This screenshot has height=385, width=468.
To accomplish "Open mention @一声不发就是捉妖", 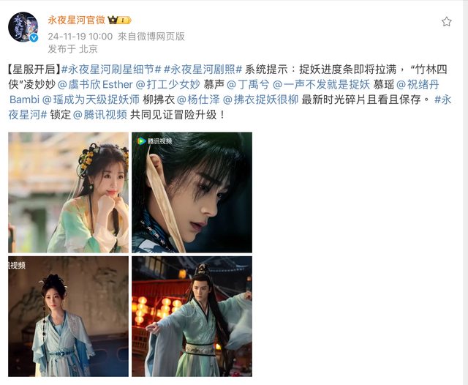I will [322, 84].
